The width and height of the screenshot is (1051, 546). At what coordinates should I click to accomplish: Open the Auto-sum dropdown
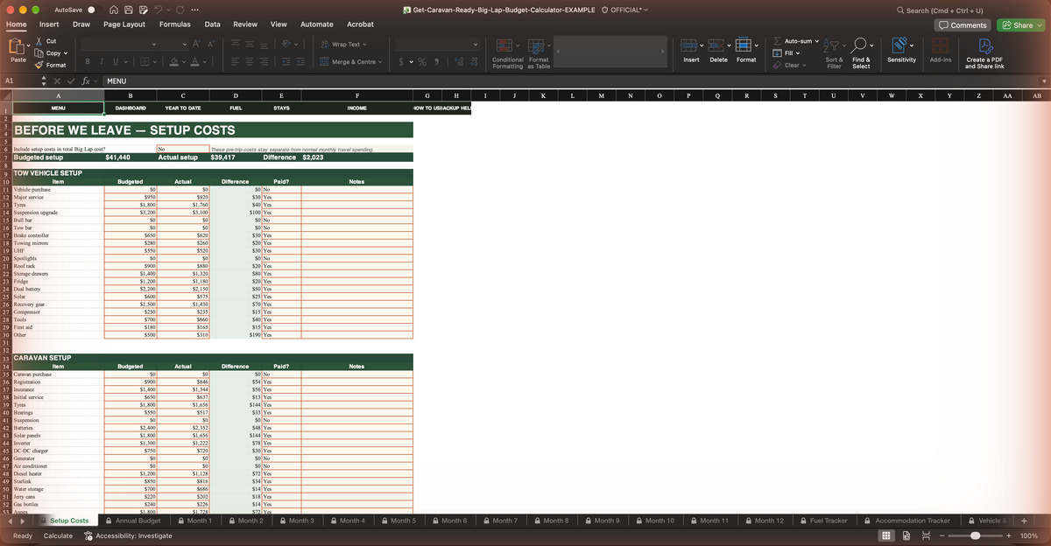[818, 41]
